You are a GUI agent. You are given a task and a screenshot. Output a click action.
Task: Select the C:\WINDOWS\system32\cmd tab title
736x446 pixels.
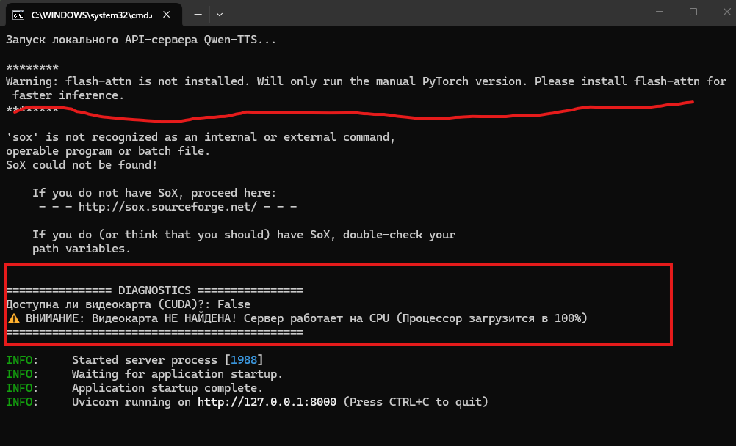click(92, 15)
